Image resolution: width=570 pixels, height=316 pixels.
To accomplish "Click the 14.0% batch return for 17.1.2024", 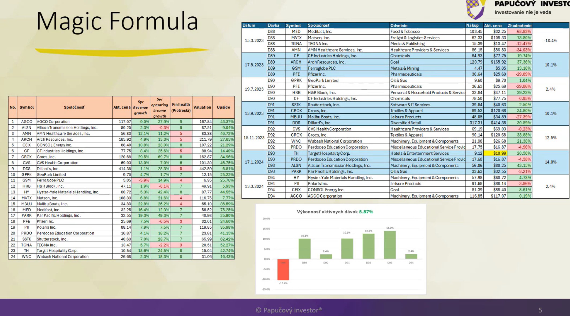I will [x=550, y=162].
